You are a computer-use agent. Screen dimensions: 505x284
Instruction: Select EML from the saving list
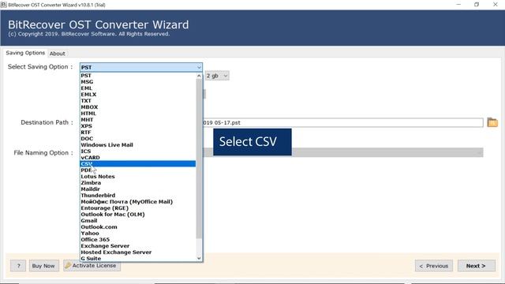point(138,88)
